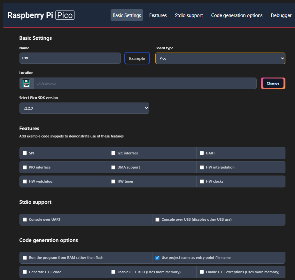Uncheck Use project name as entry point
Viewport: 295px width, 280px height.
coord(158,258)
